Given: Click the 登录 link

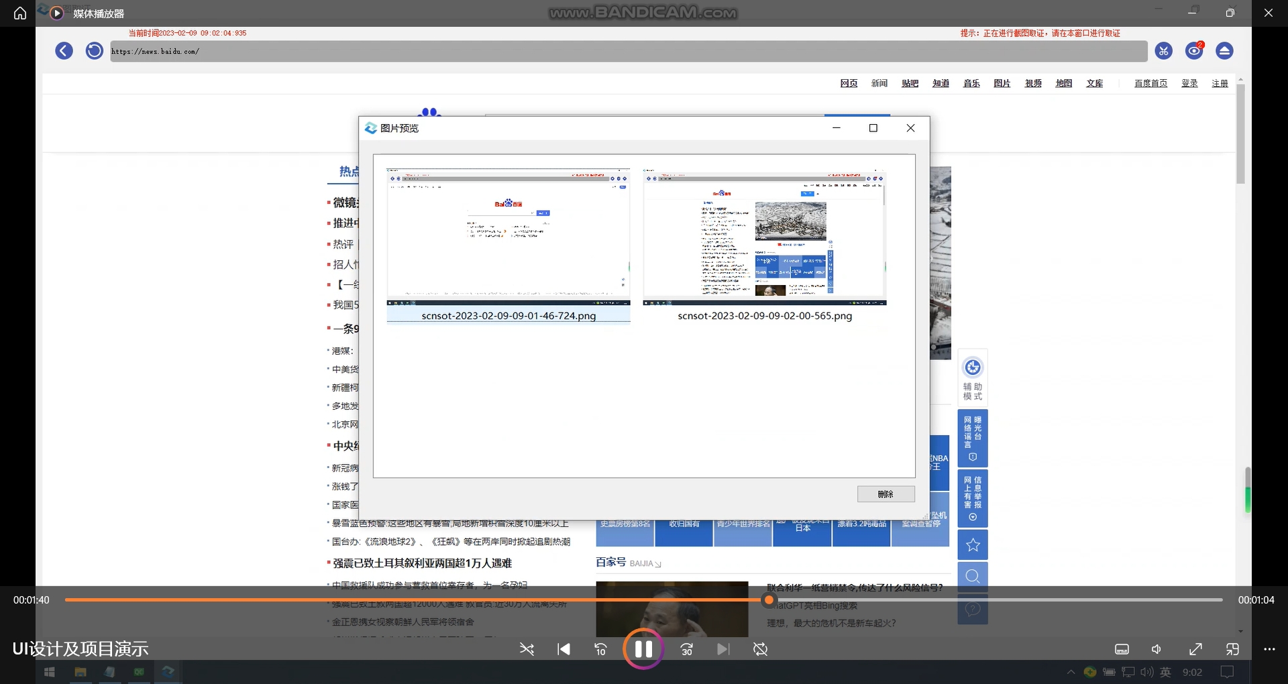Looking at the screenshot, I should point(1189,83).
